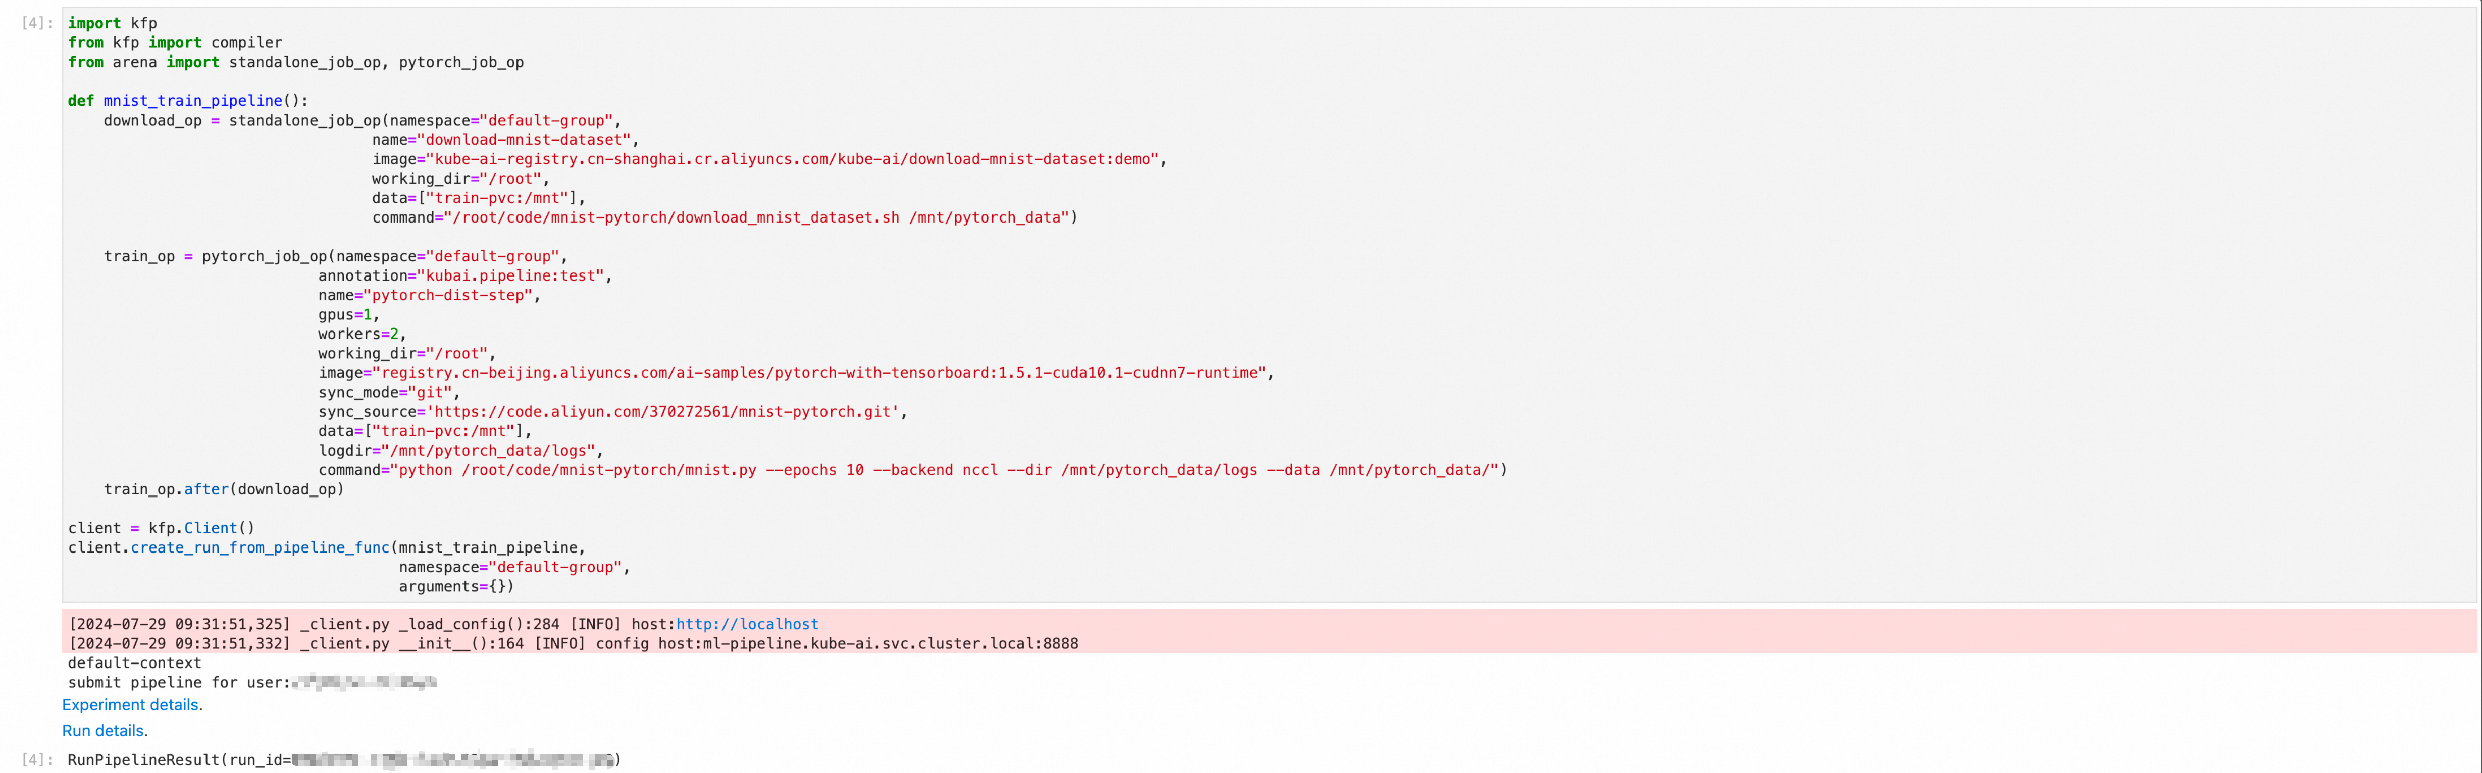This screenshot has height=773, width=2482.
Task: Click the input cell prompt [4]
Action: 37,23
